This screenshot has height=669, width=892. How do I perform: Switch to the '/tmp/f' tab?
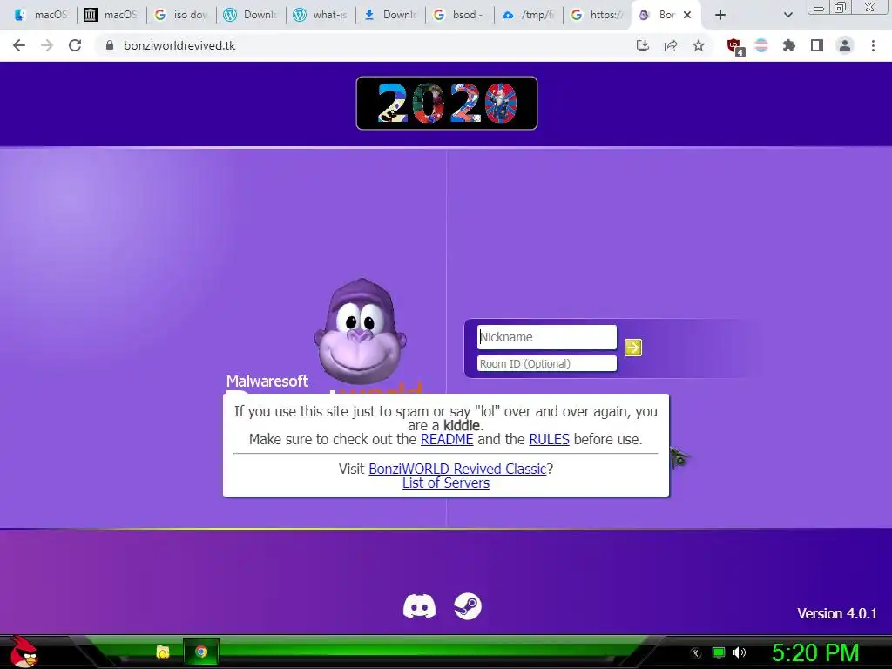click(x=528, y=15)
